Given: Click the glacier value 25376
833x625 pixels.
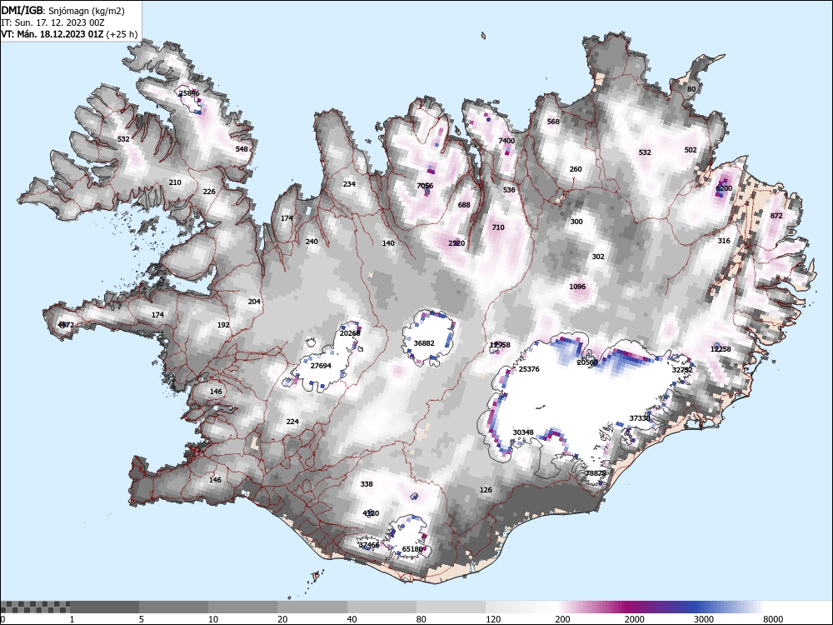Looking at the screenshot, I should click(529, 369).
